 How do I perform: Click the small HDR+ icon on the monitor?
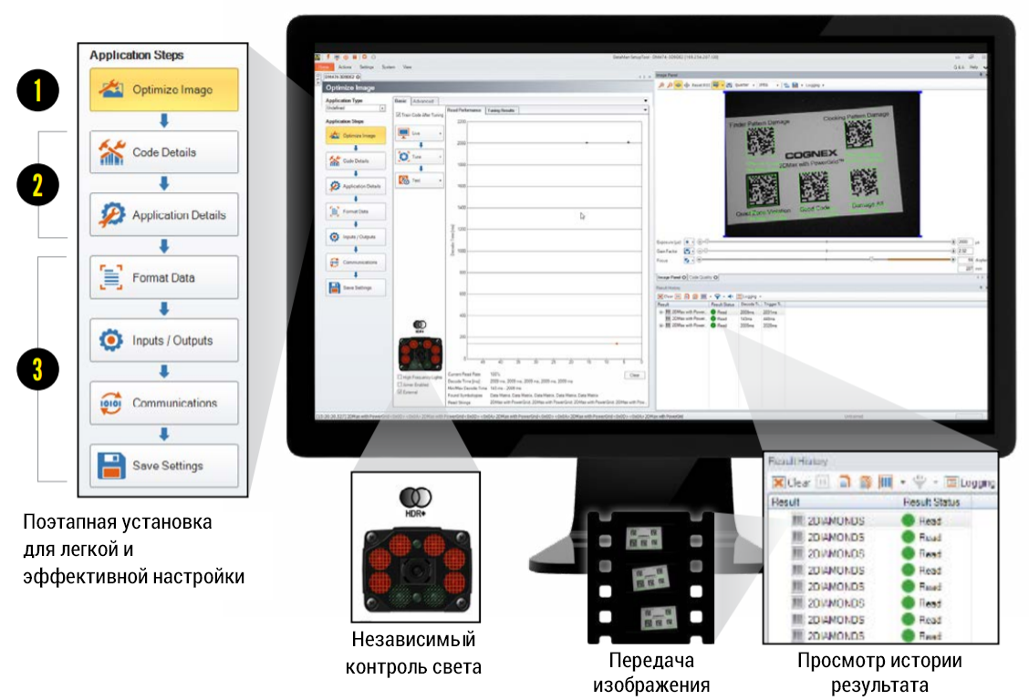click(420, 326)
